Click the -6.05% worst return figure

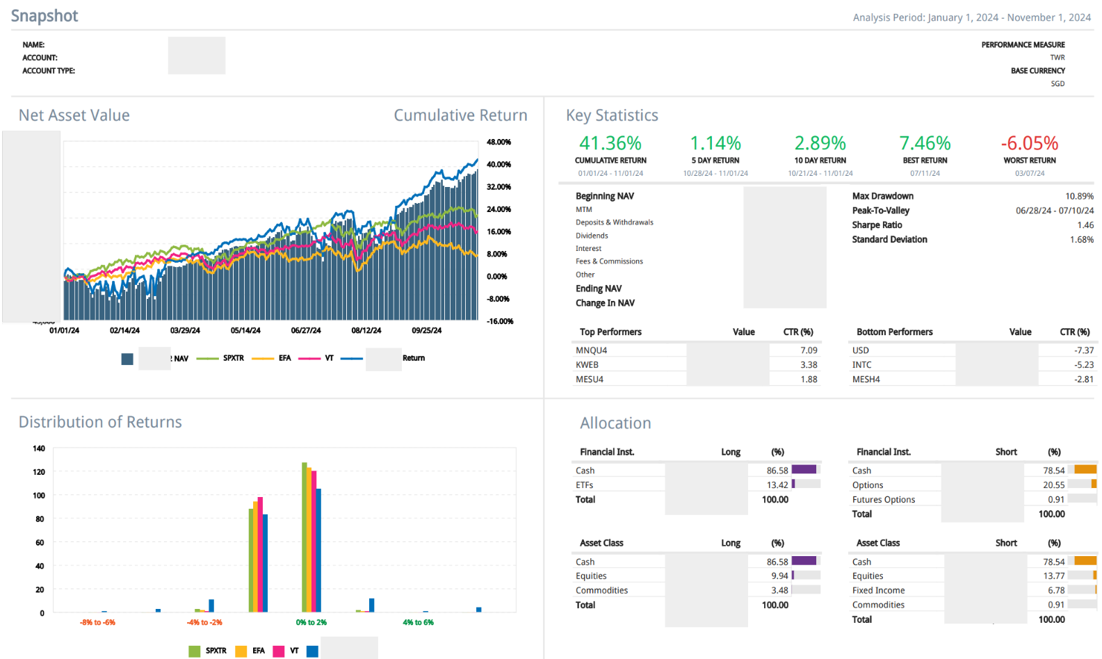1030,143
